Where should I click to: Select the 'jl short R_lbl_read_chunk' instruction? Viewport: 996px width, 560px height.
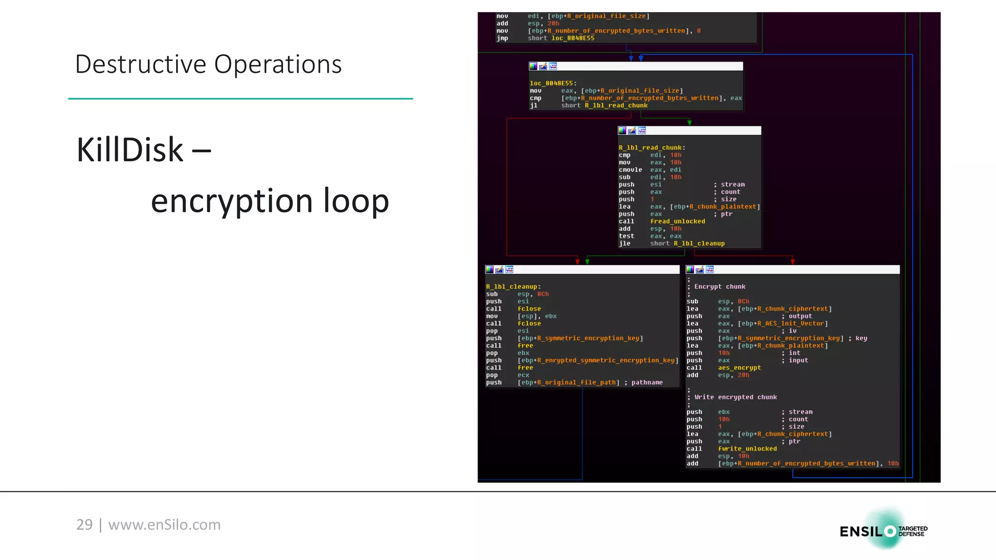[x=588, y=105]
